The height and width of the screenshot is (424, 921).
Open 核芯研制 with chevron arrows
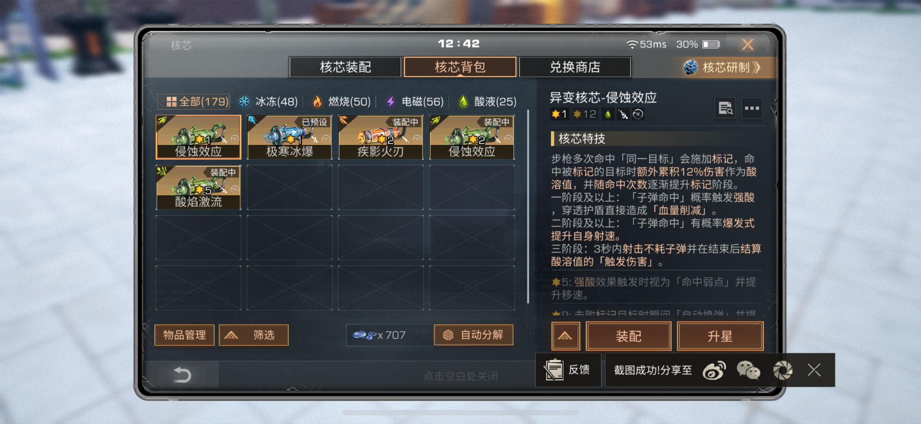723,67
